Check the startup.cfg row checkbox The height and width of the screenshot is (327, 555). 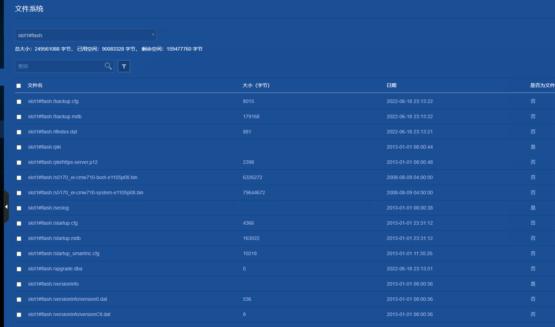[19, 223]
